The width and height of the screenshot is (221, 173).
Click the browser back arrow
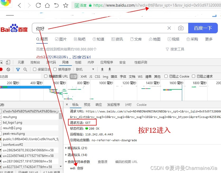(20, 6)
